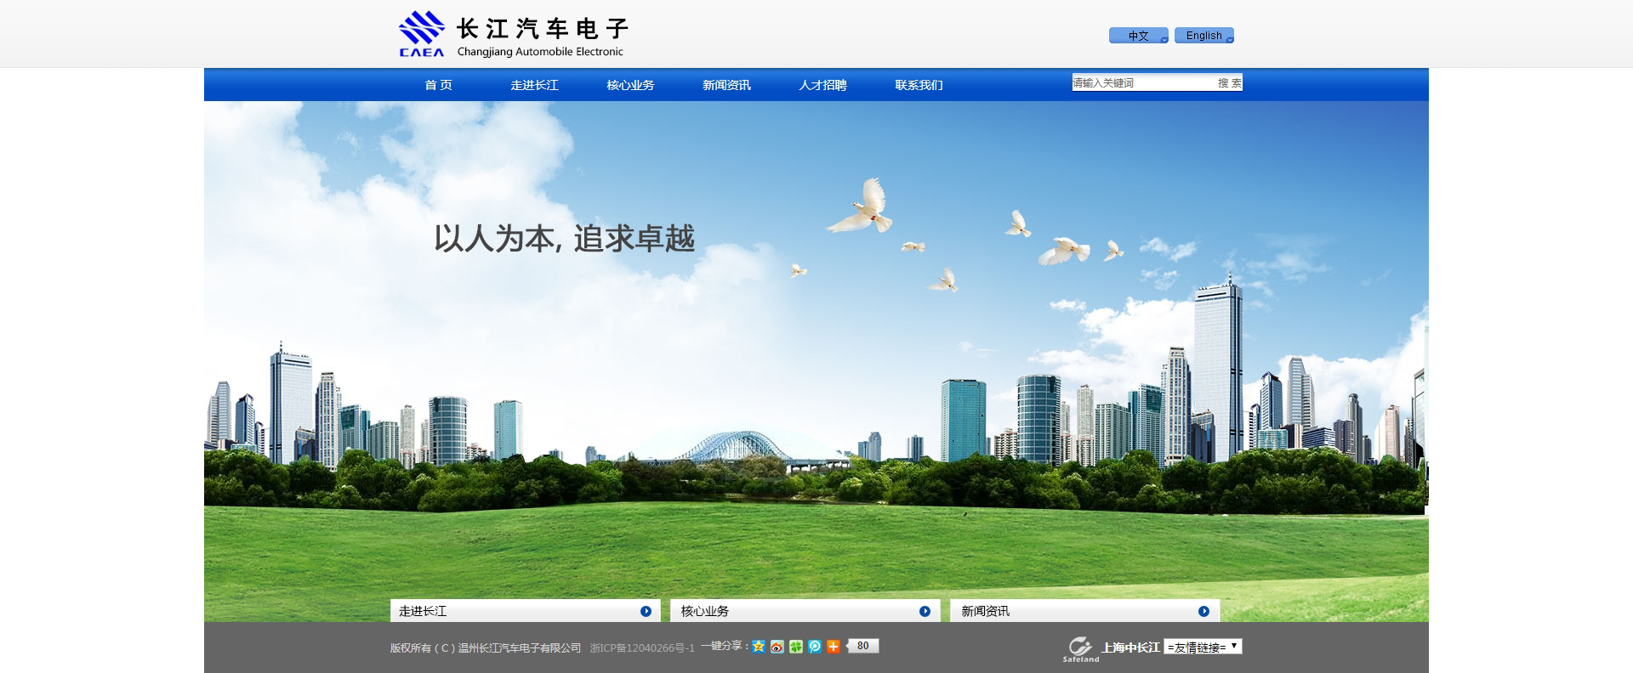Image resolution: width=1633 pixels, height=673 pixels.
Task: Open the 友情链接 dropdown
Action: point(1203,648)
